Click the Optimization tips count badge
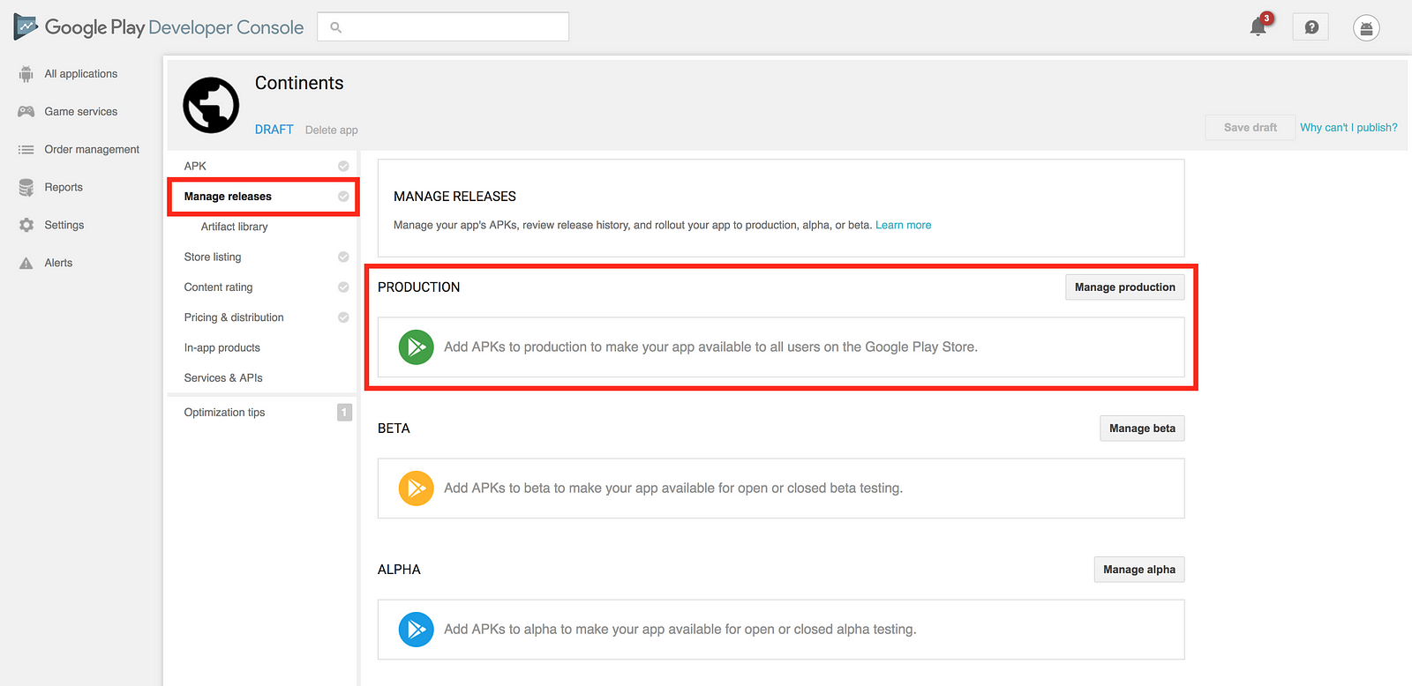 pyautogui.click(x=344, y=413)
